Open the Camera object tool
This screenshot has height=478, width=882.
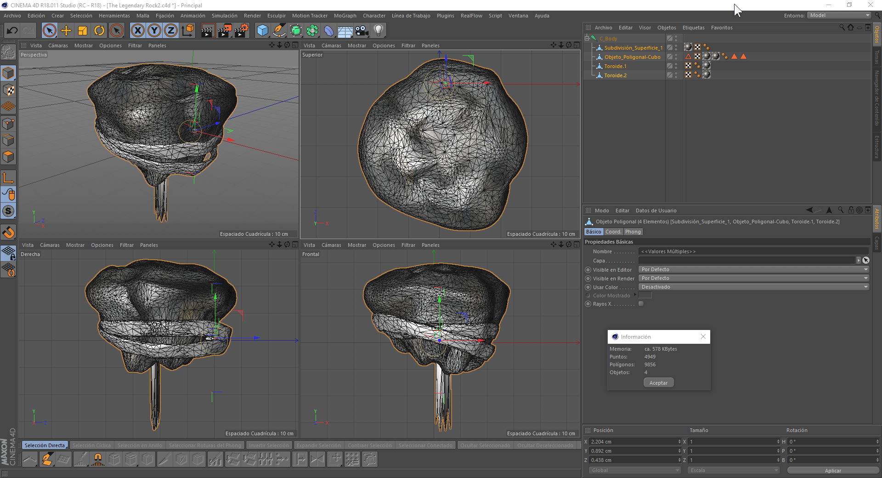point(362,31)
